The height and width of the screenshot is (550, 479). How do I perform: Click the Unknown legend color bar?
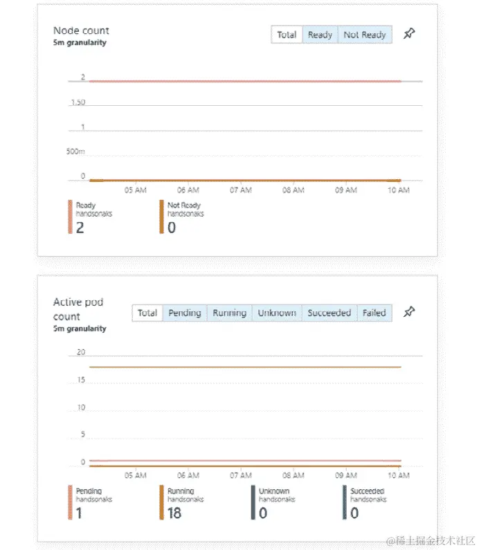pyautogui.click(x=253, y=502)
